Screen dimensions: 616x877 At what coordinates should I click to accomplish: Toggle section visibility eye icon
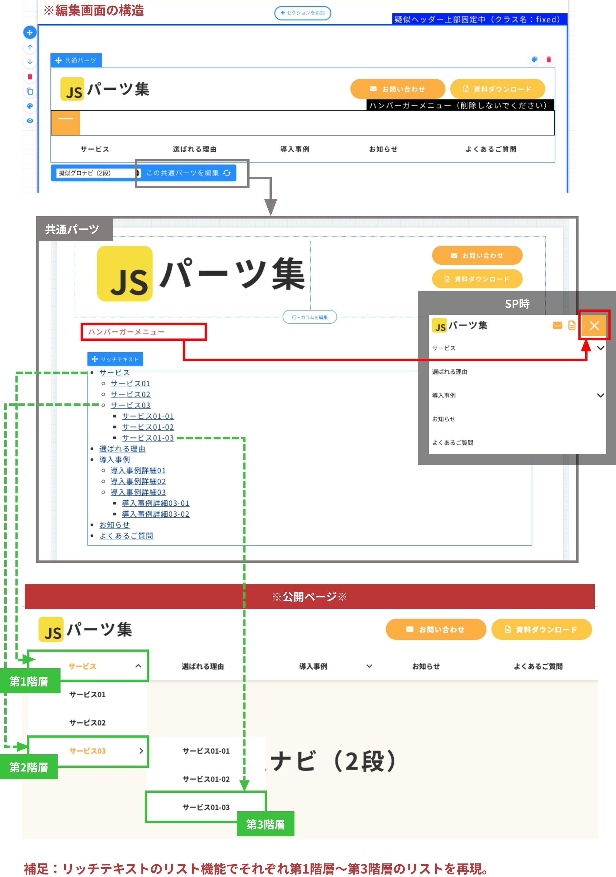coord(30,121)
